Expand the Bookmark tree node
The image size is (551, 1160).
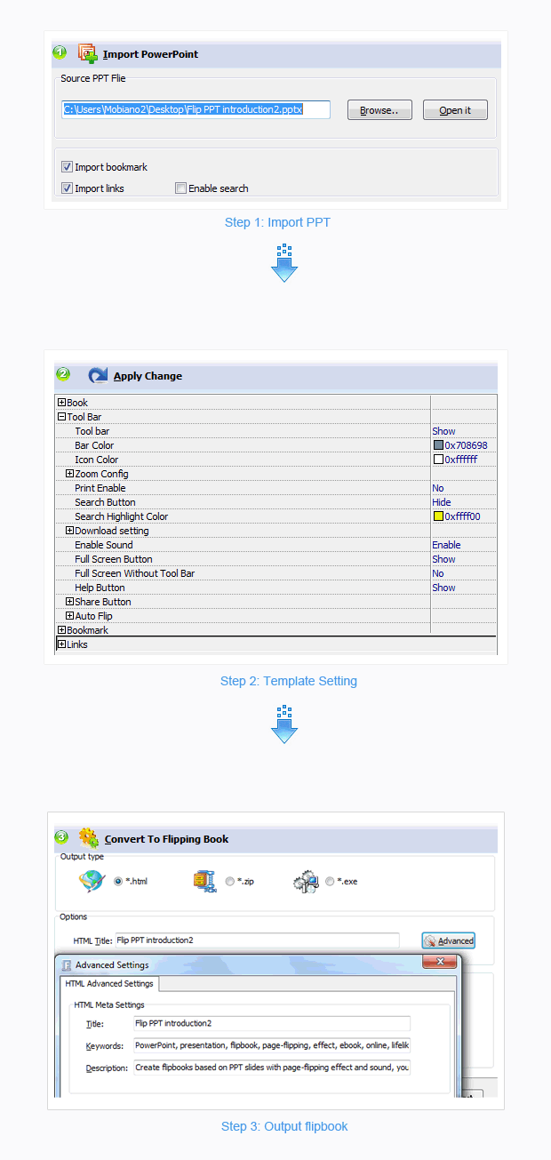[x=62, y=630]
